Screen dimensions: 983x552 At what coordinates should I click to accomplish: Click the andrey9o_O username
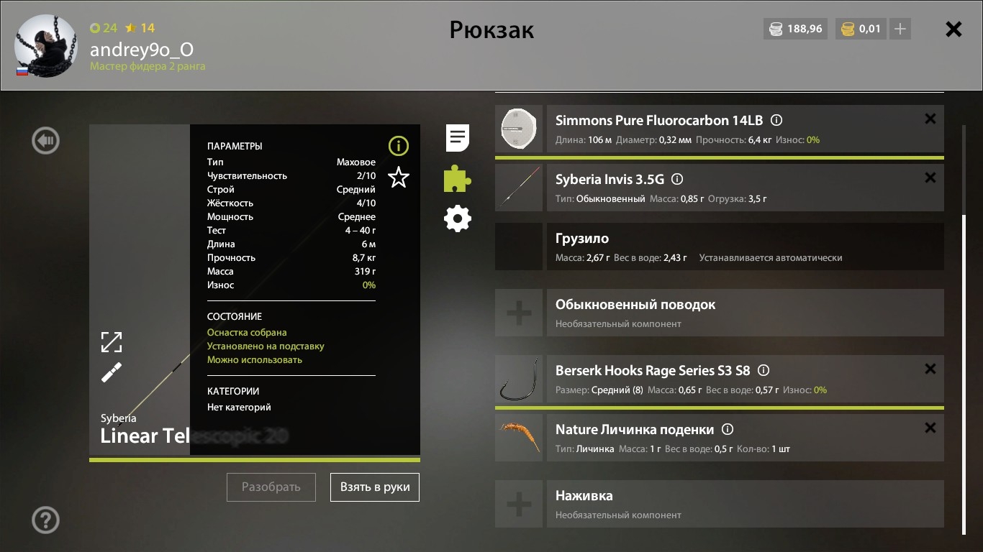pyautogui.click(x=142, y=50)
